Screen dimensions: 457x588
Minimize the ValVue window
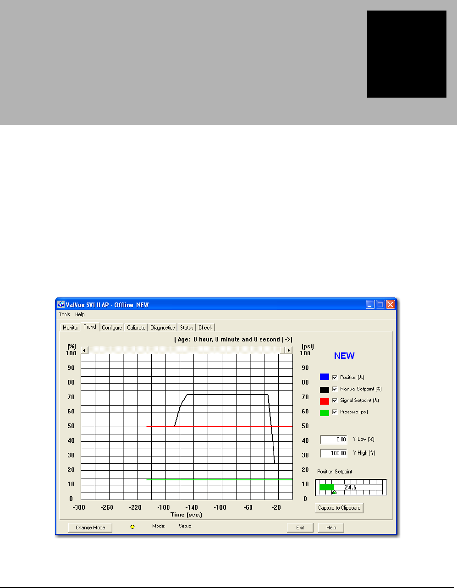(x=370, y=304)
